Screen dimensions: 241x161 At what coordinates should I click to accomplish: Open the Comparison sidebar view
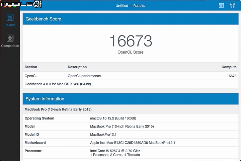click(10, 41)
